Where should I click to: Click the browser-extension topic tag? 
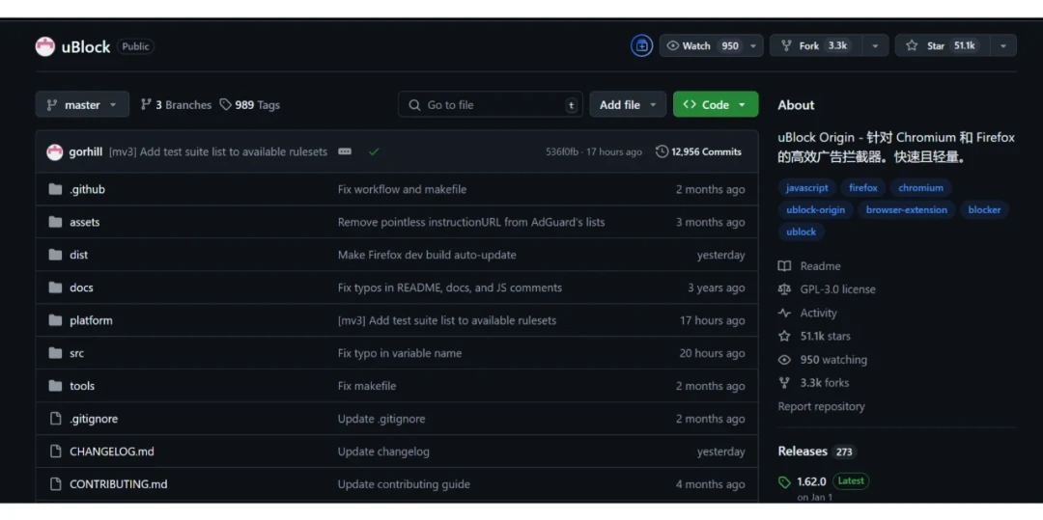coord(907,210)
